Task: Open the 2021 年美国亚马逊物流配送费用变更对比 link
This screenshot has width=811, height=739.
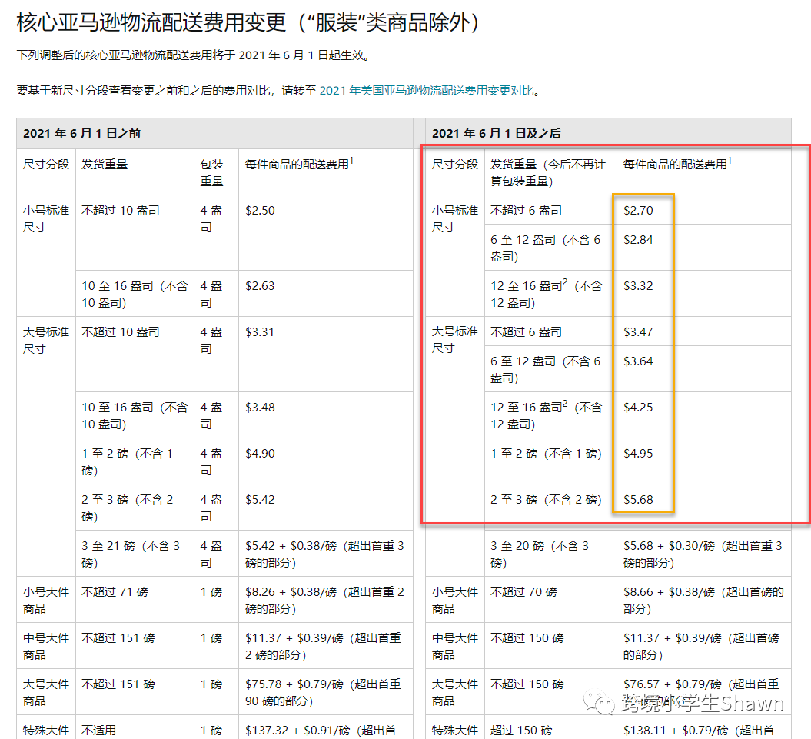Action: 426,91
